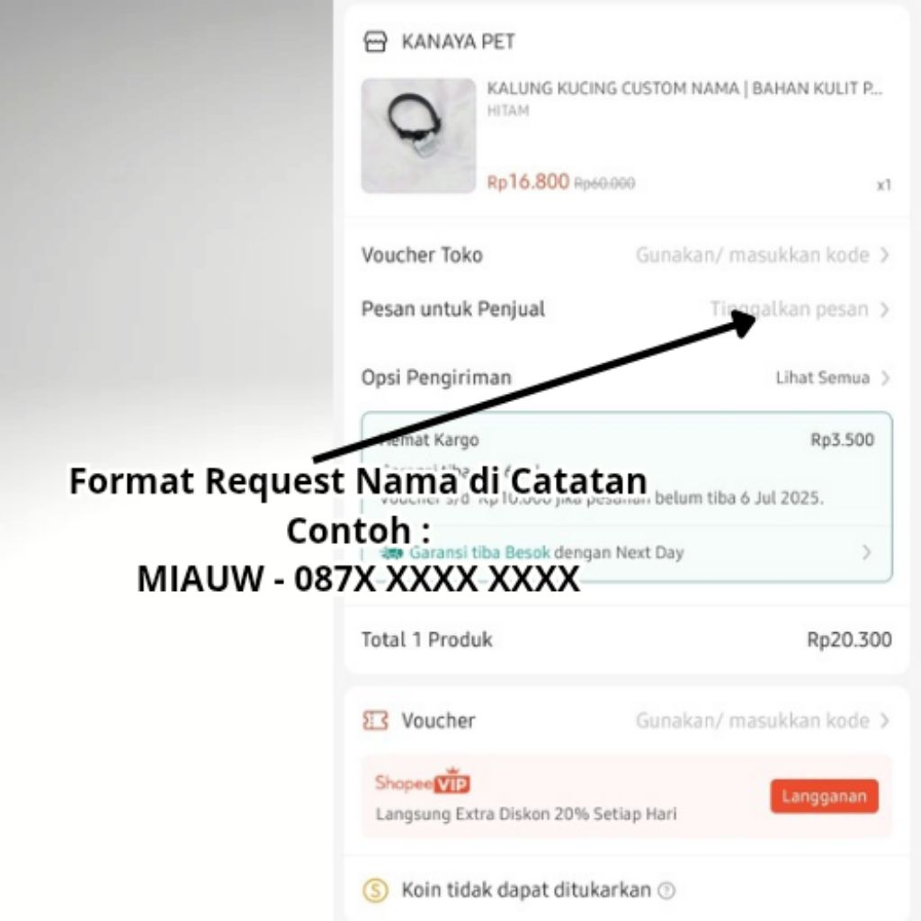Expand the Voucher Toko chevron arrow
The height and width of the screenshot is (921, 921).
(885, 255)
